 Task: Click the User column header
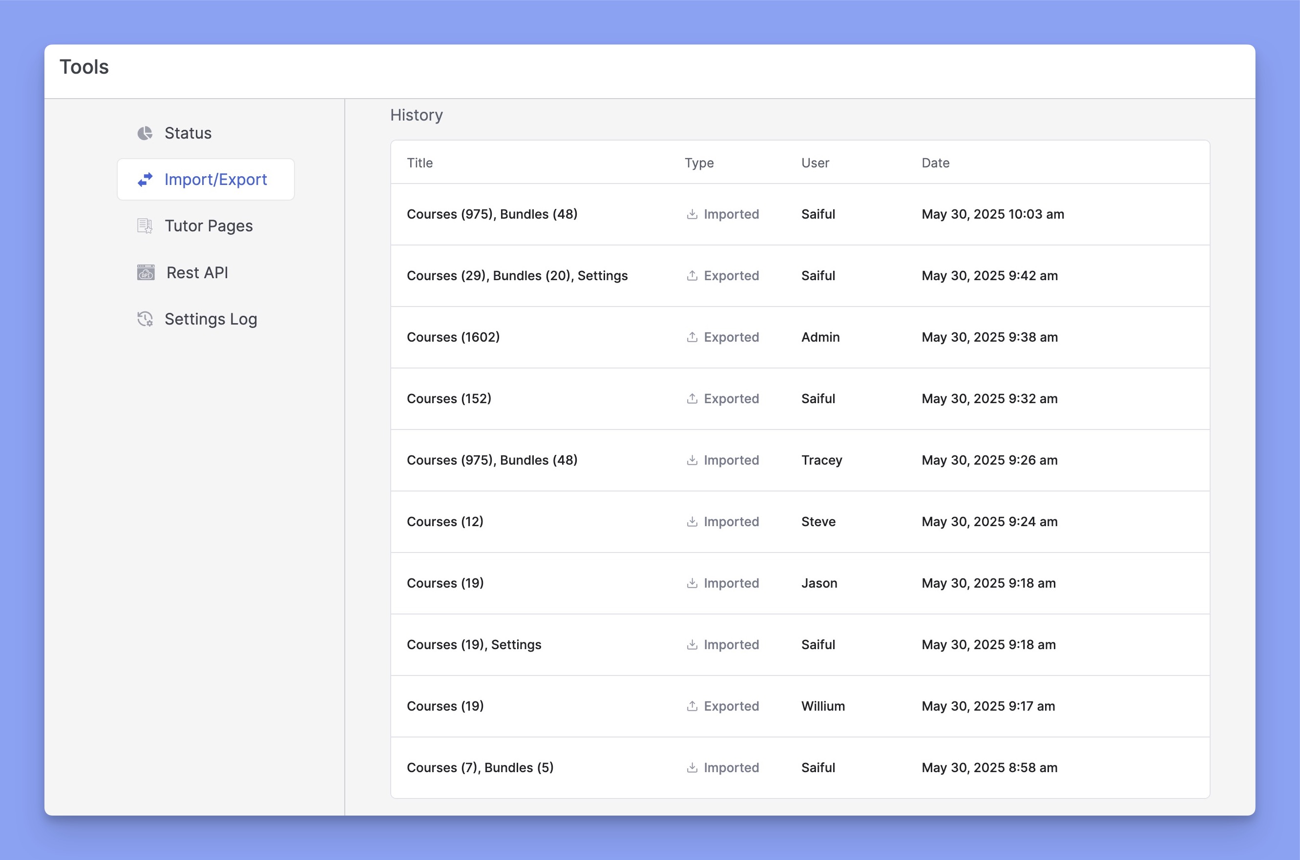coord(815,163)
